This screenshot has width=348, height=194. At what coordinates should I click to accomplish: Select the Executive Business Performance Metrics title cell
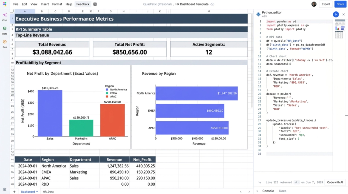(x=131, y=19)
